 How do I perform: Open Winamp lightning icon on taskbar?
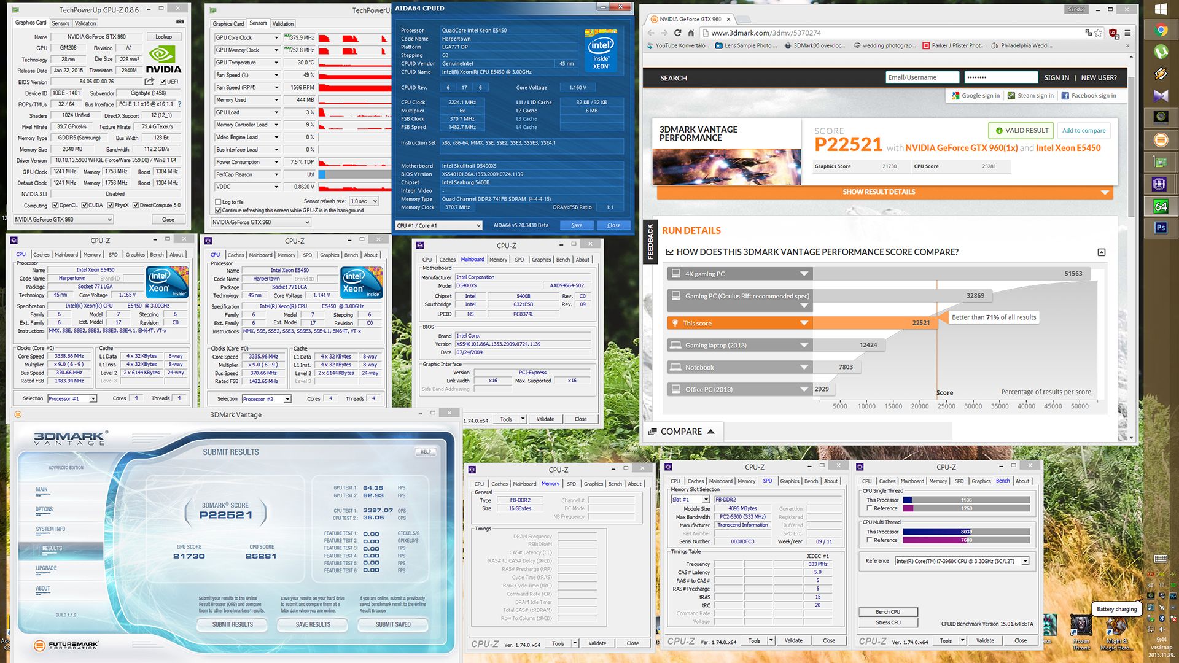tap(1161, 74)
